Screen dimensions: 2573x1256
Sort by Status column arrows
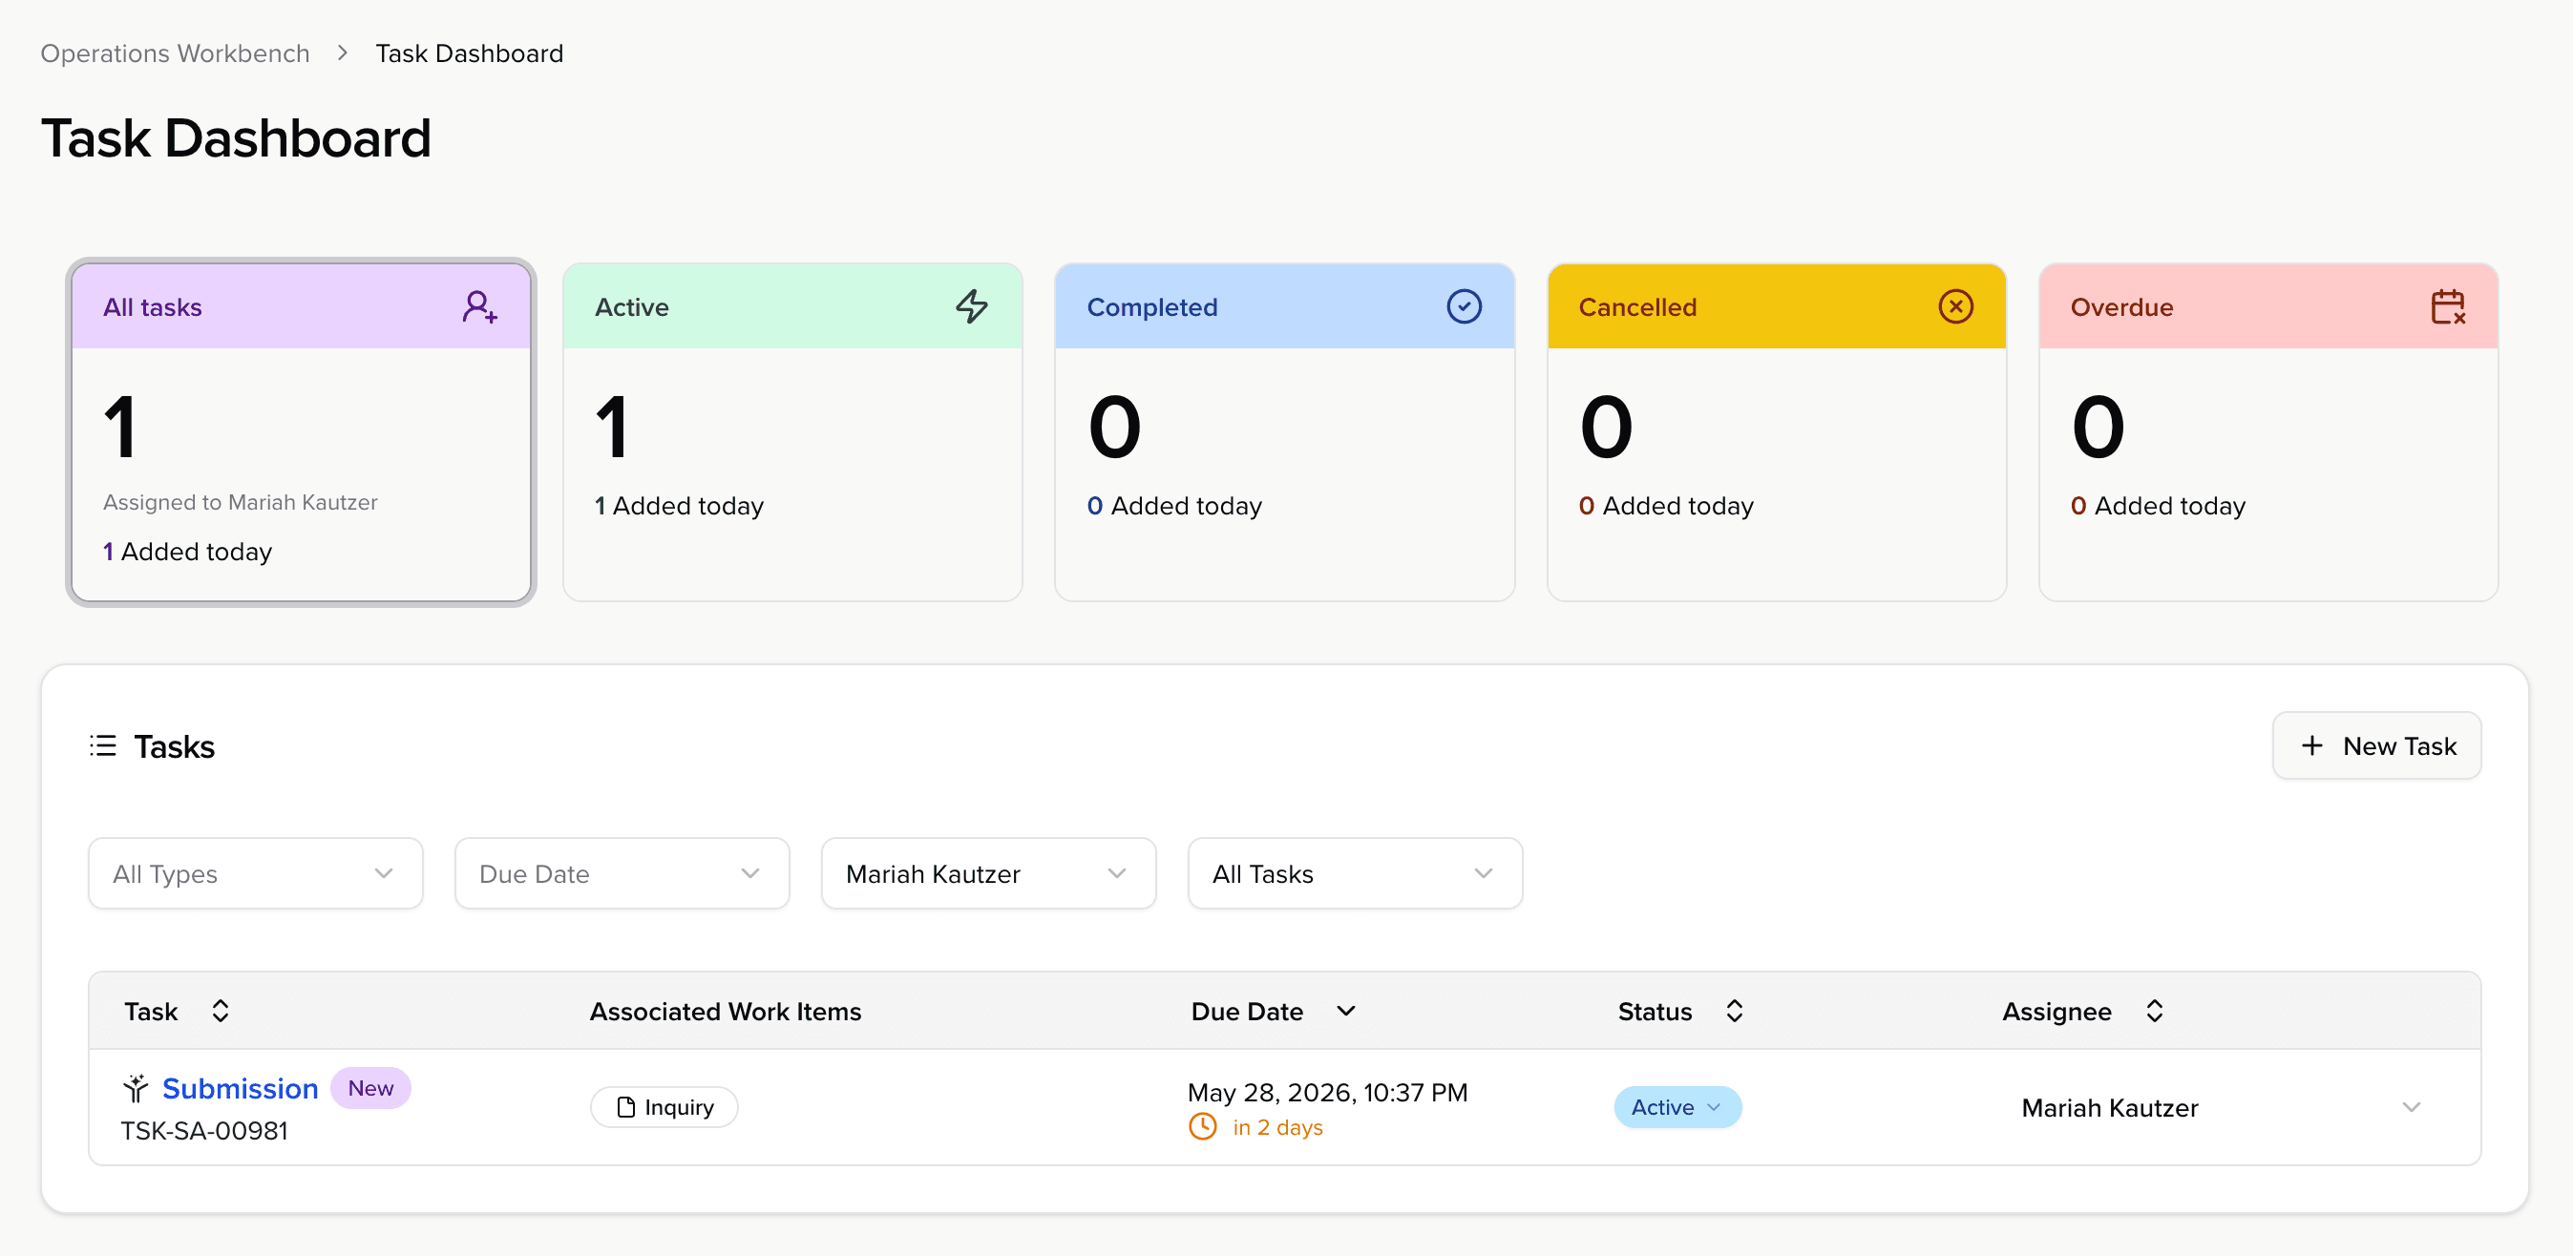tap(1734, 1012)
